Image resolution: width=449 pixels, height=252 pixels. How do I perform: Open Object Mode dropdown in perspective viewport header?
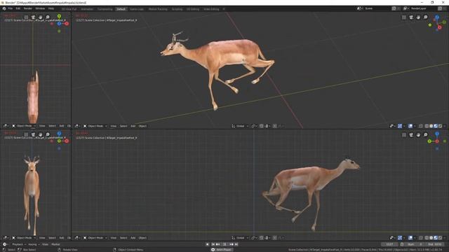pyautogui.click(x=95, y=126)
